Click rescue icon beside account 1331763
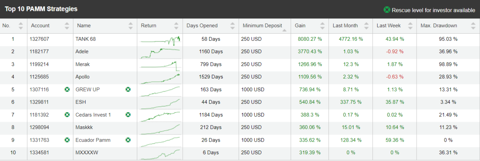This screenshot has height=161, width=480. (67, 140)
